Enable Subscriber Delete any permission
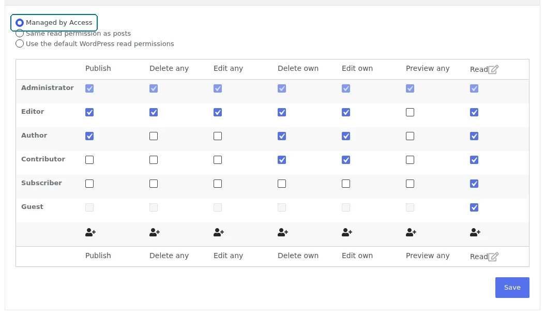Screen dimensions: 545x315 (154, 184)
